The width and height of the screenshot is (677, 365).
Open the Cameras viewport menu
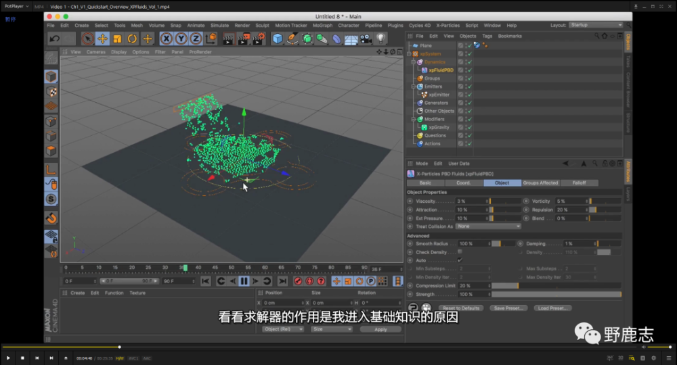pos(96,52)
